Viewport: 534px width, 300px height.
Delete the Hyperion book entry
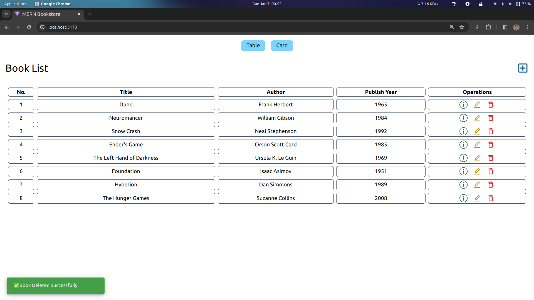tap(491, 184)
